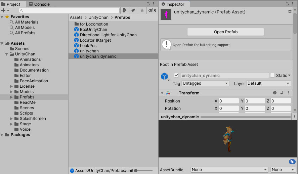Expand the Prefabs folder arrow
This screenshot has width=298, height=174.
[x=11, y=97]
